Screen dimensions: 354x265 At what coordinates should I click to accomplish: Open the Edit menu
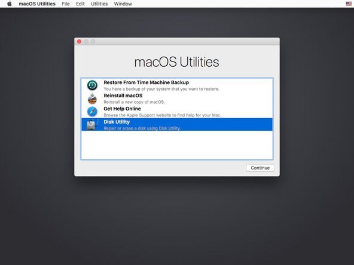tap(80, 4)
